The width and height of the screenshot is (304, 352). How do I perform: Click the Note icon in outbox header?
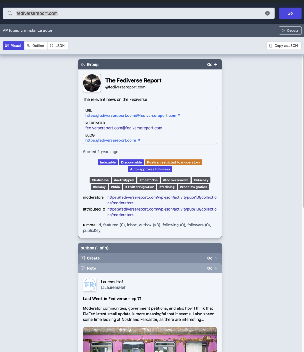point(83,268)
